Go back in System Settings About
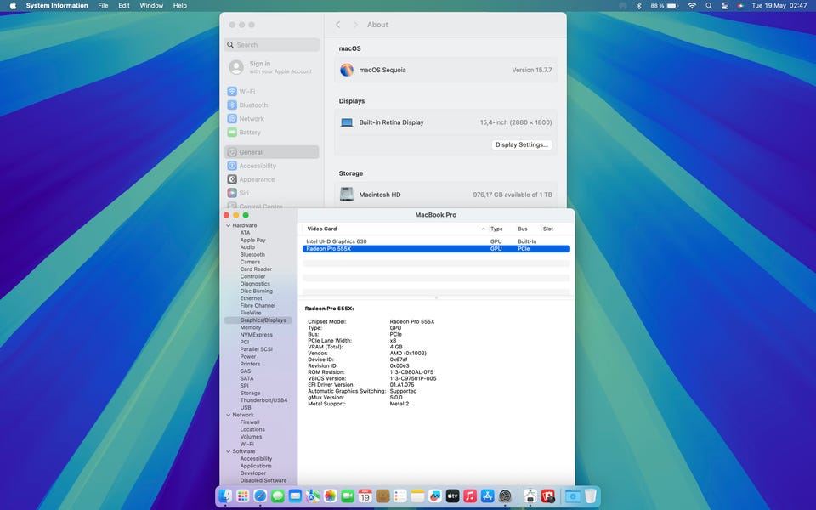 pyautogui.click(x=337, y=25)
